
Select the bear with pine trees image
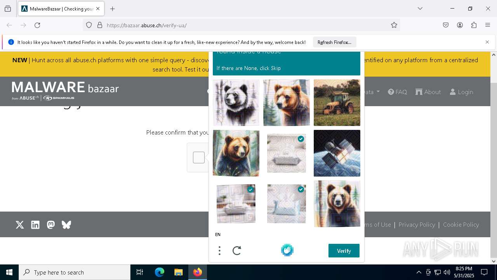(337, 204)
